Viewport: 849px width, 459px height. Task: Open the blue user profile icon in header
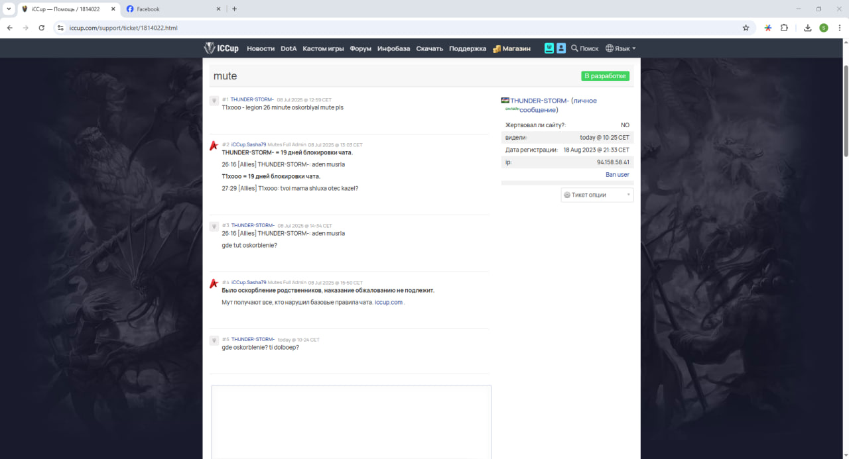[561, 48]
